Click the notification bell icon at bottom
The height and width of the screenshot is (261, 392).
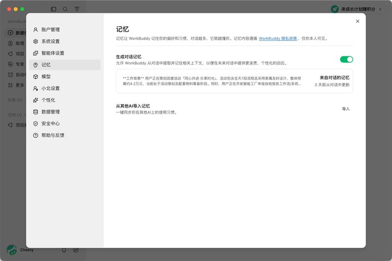point(64,249)
